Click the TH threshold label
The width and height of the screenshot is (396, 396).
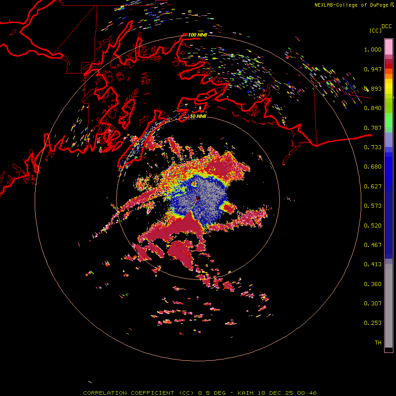pos(378,343)
